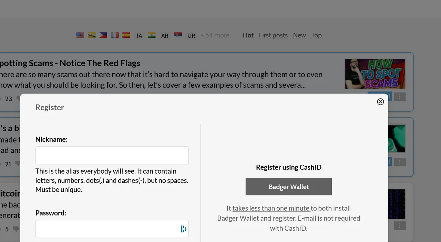Focus the Nickname input field

[112, 155]
